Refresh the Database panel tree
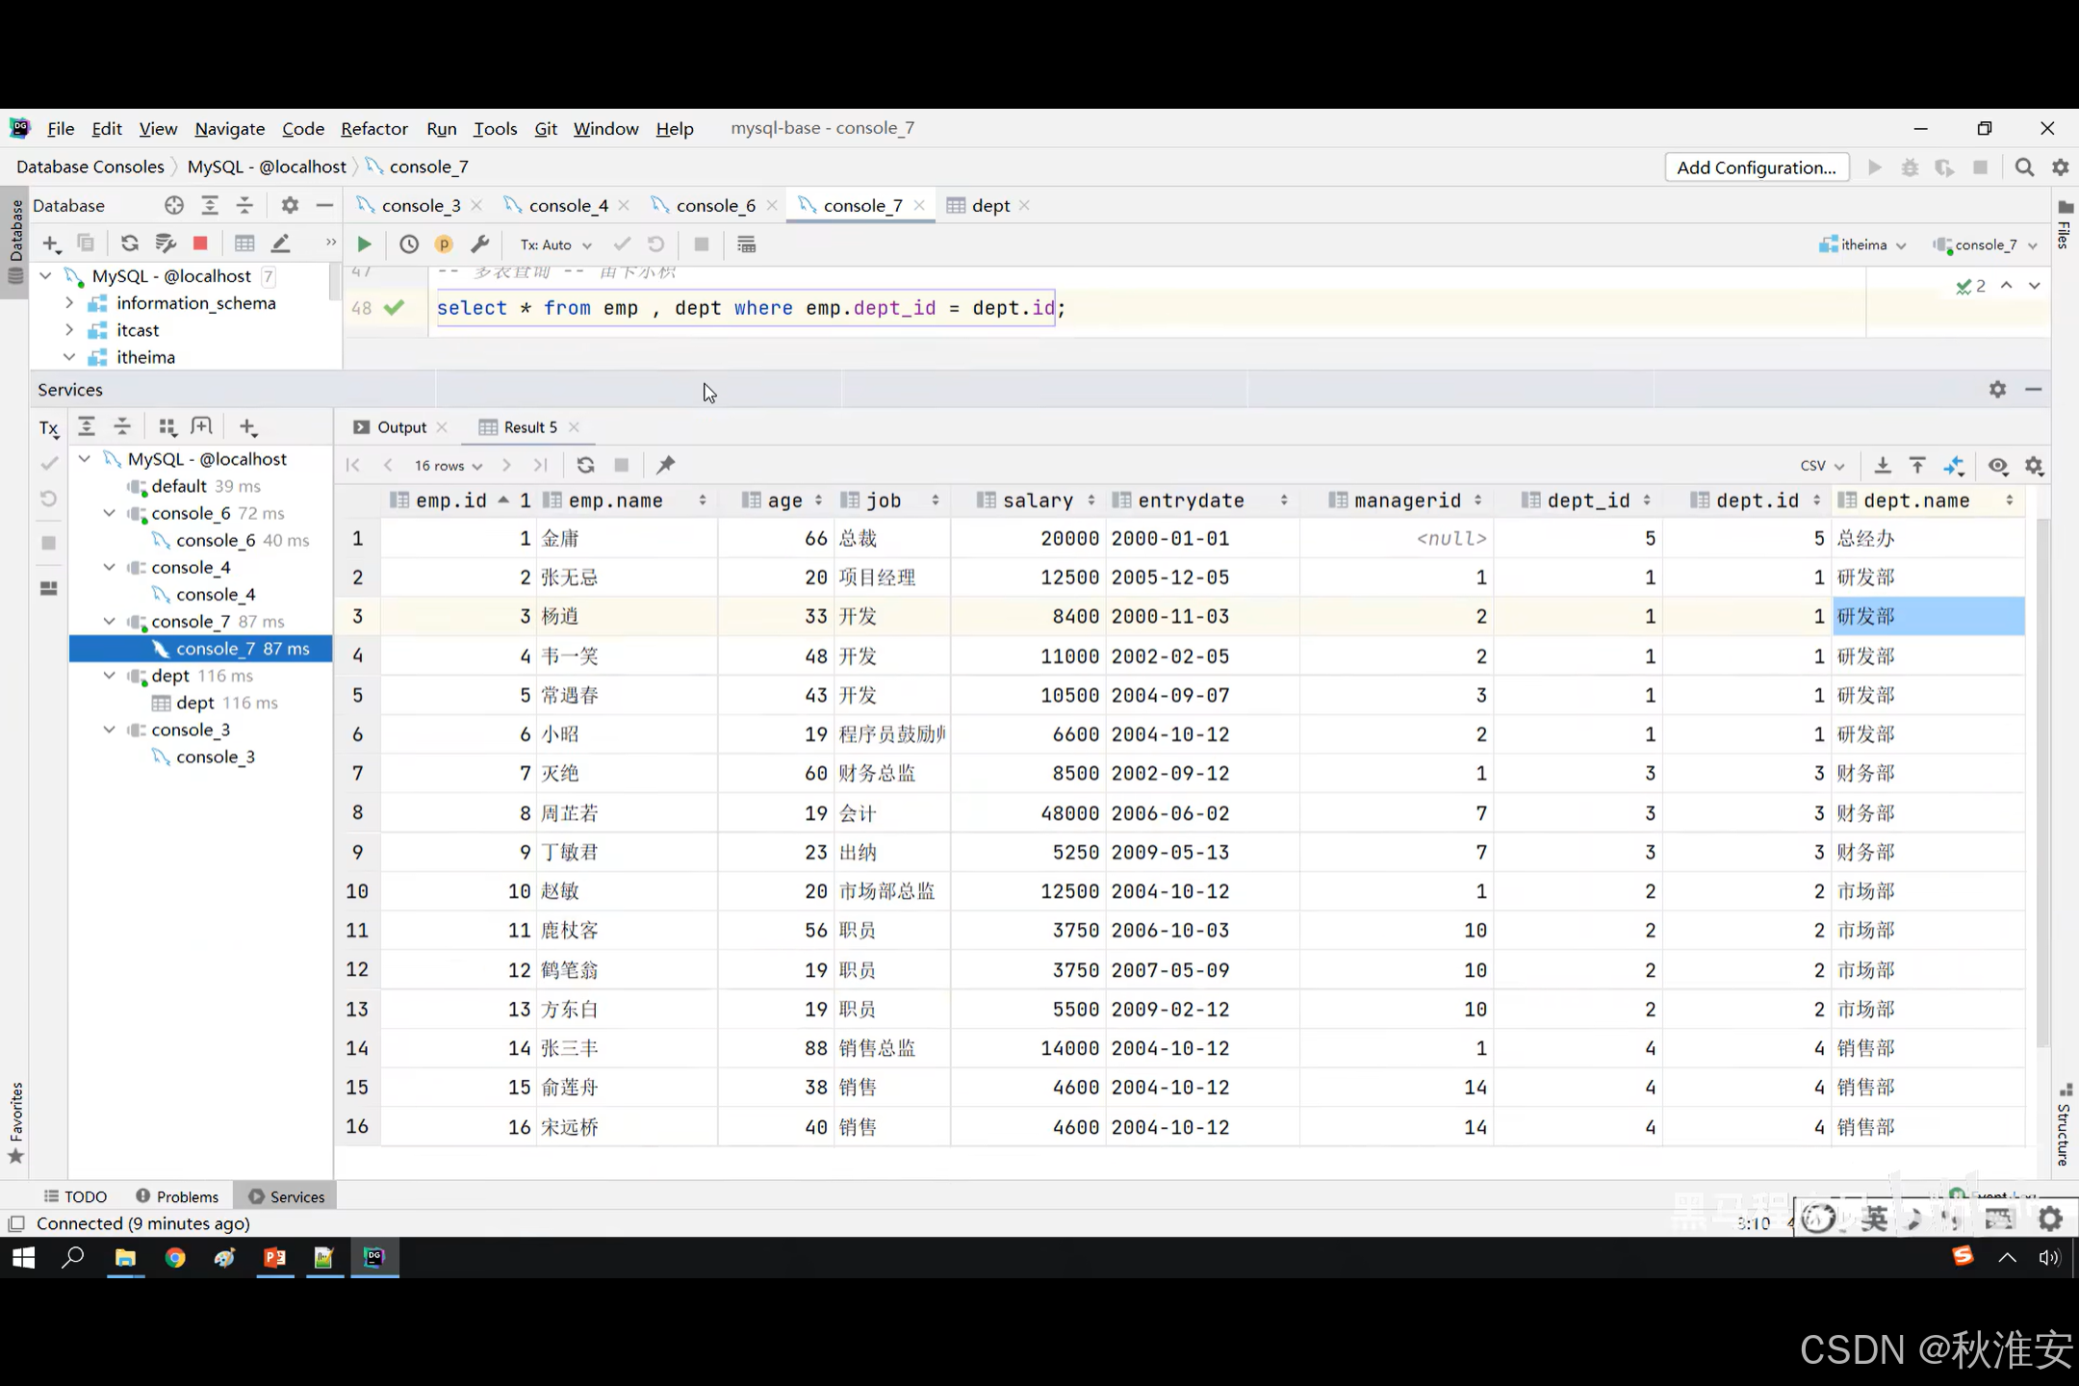 click(129, 244)
